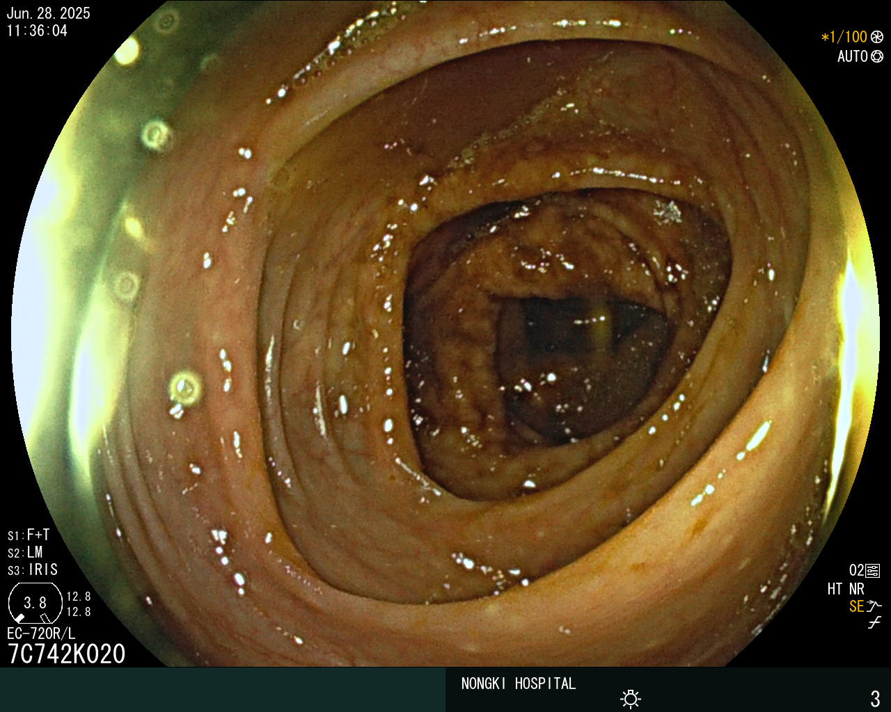Click the SE structure enhancement curve icon
Screen dimensions: 891x712
point(874,606)
